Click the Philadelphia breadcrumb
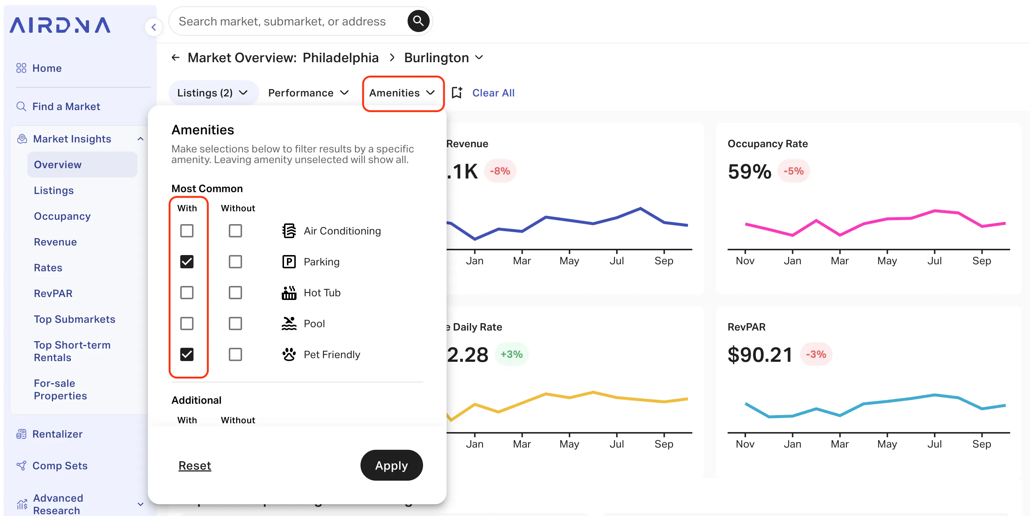This screenshot has width=1030, height=516. pos(341,58)
